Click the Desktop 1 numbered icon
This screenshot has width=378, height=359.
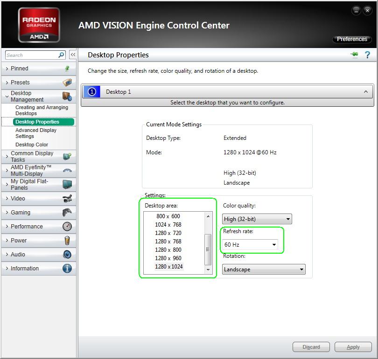click(x=92, y=92)
